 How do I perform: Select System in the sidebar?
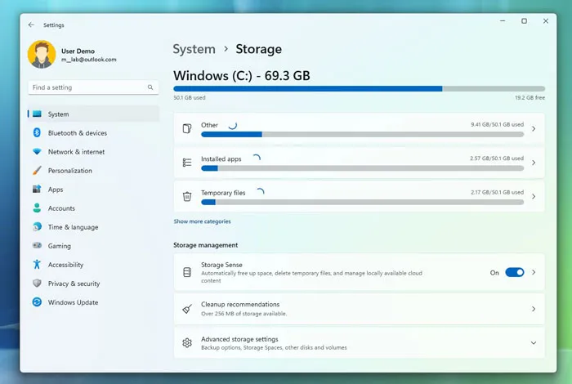[93, 114]
